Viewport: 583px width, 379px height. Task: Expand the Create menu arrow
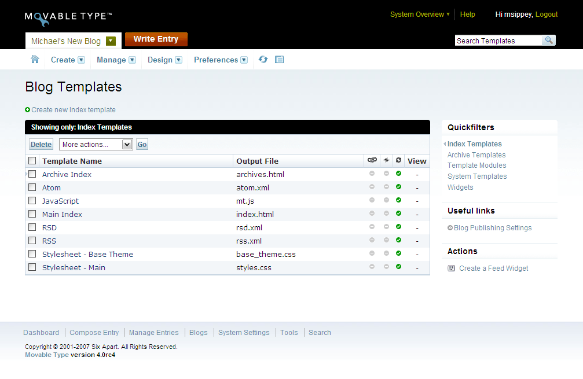82,60
